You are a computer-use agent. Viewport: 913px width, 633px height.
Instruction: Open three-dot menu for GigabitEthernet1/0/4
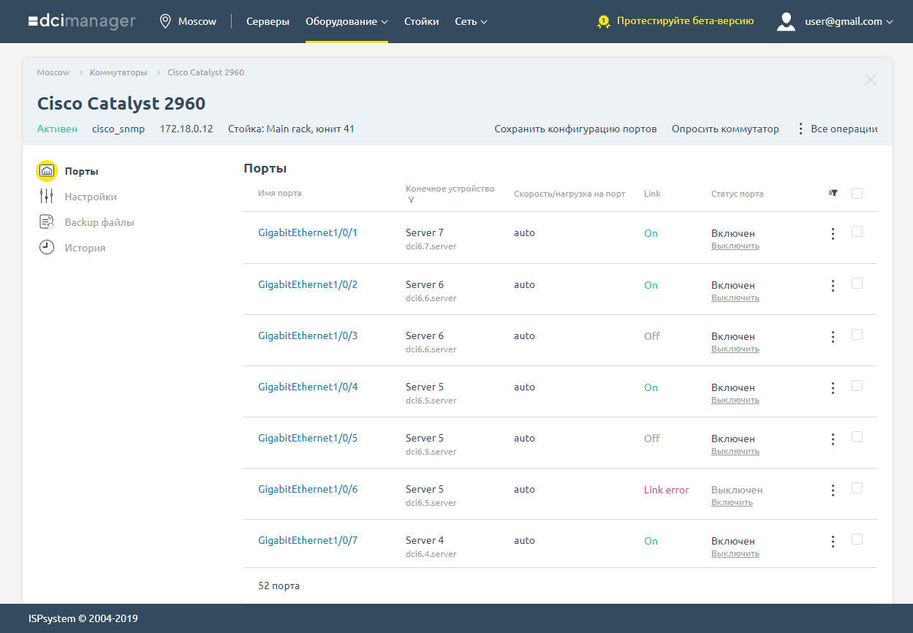point(833,388)
